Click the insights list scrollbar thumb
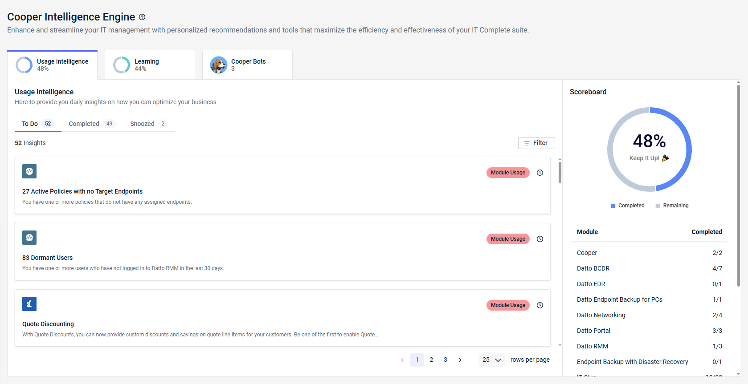The width and height of the screenshot is (748, 384). tap(560, 173)
